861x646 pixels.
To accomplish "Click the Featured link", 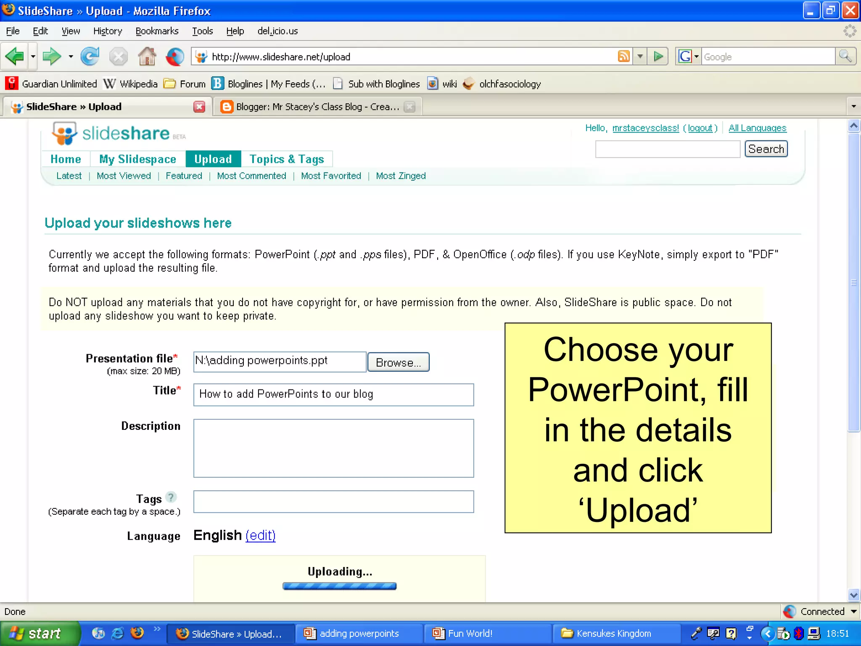I will coord(184,176).
